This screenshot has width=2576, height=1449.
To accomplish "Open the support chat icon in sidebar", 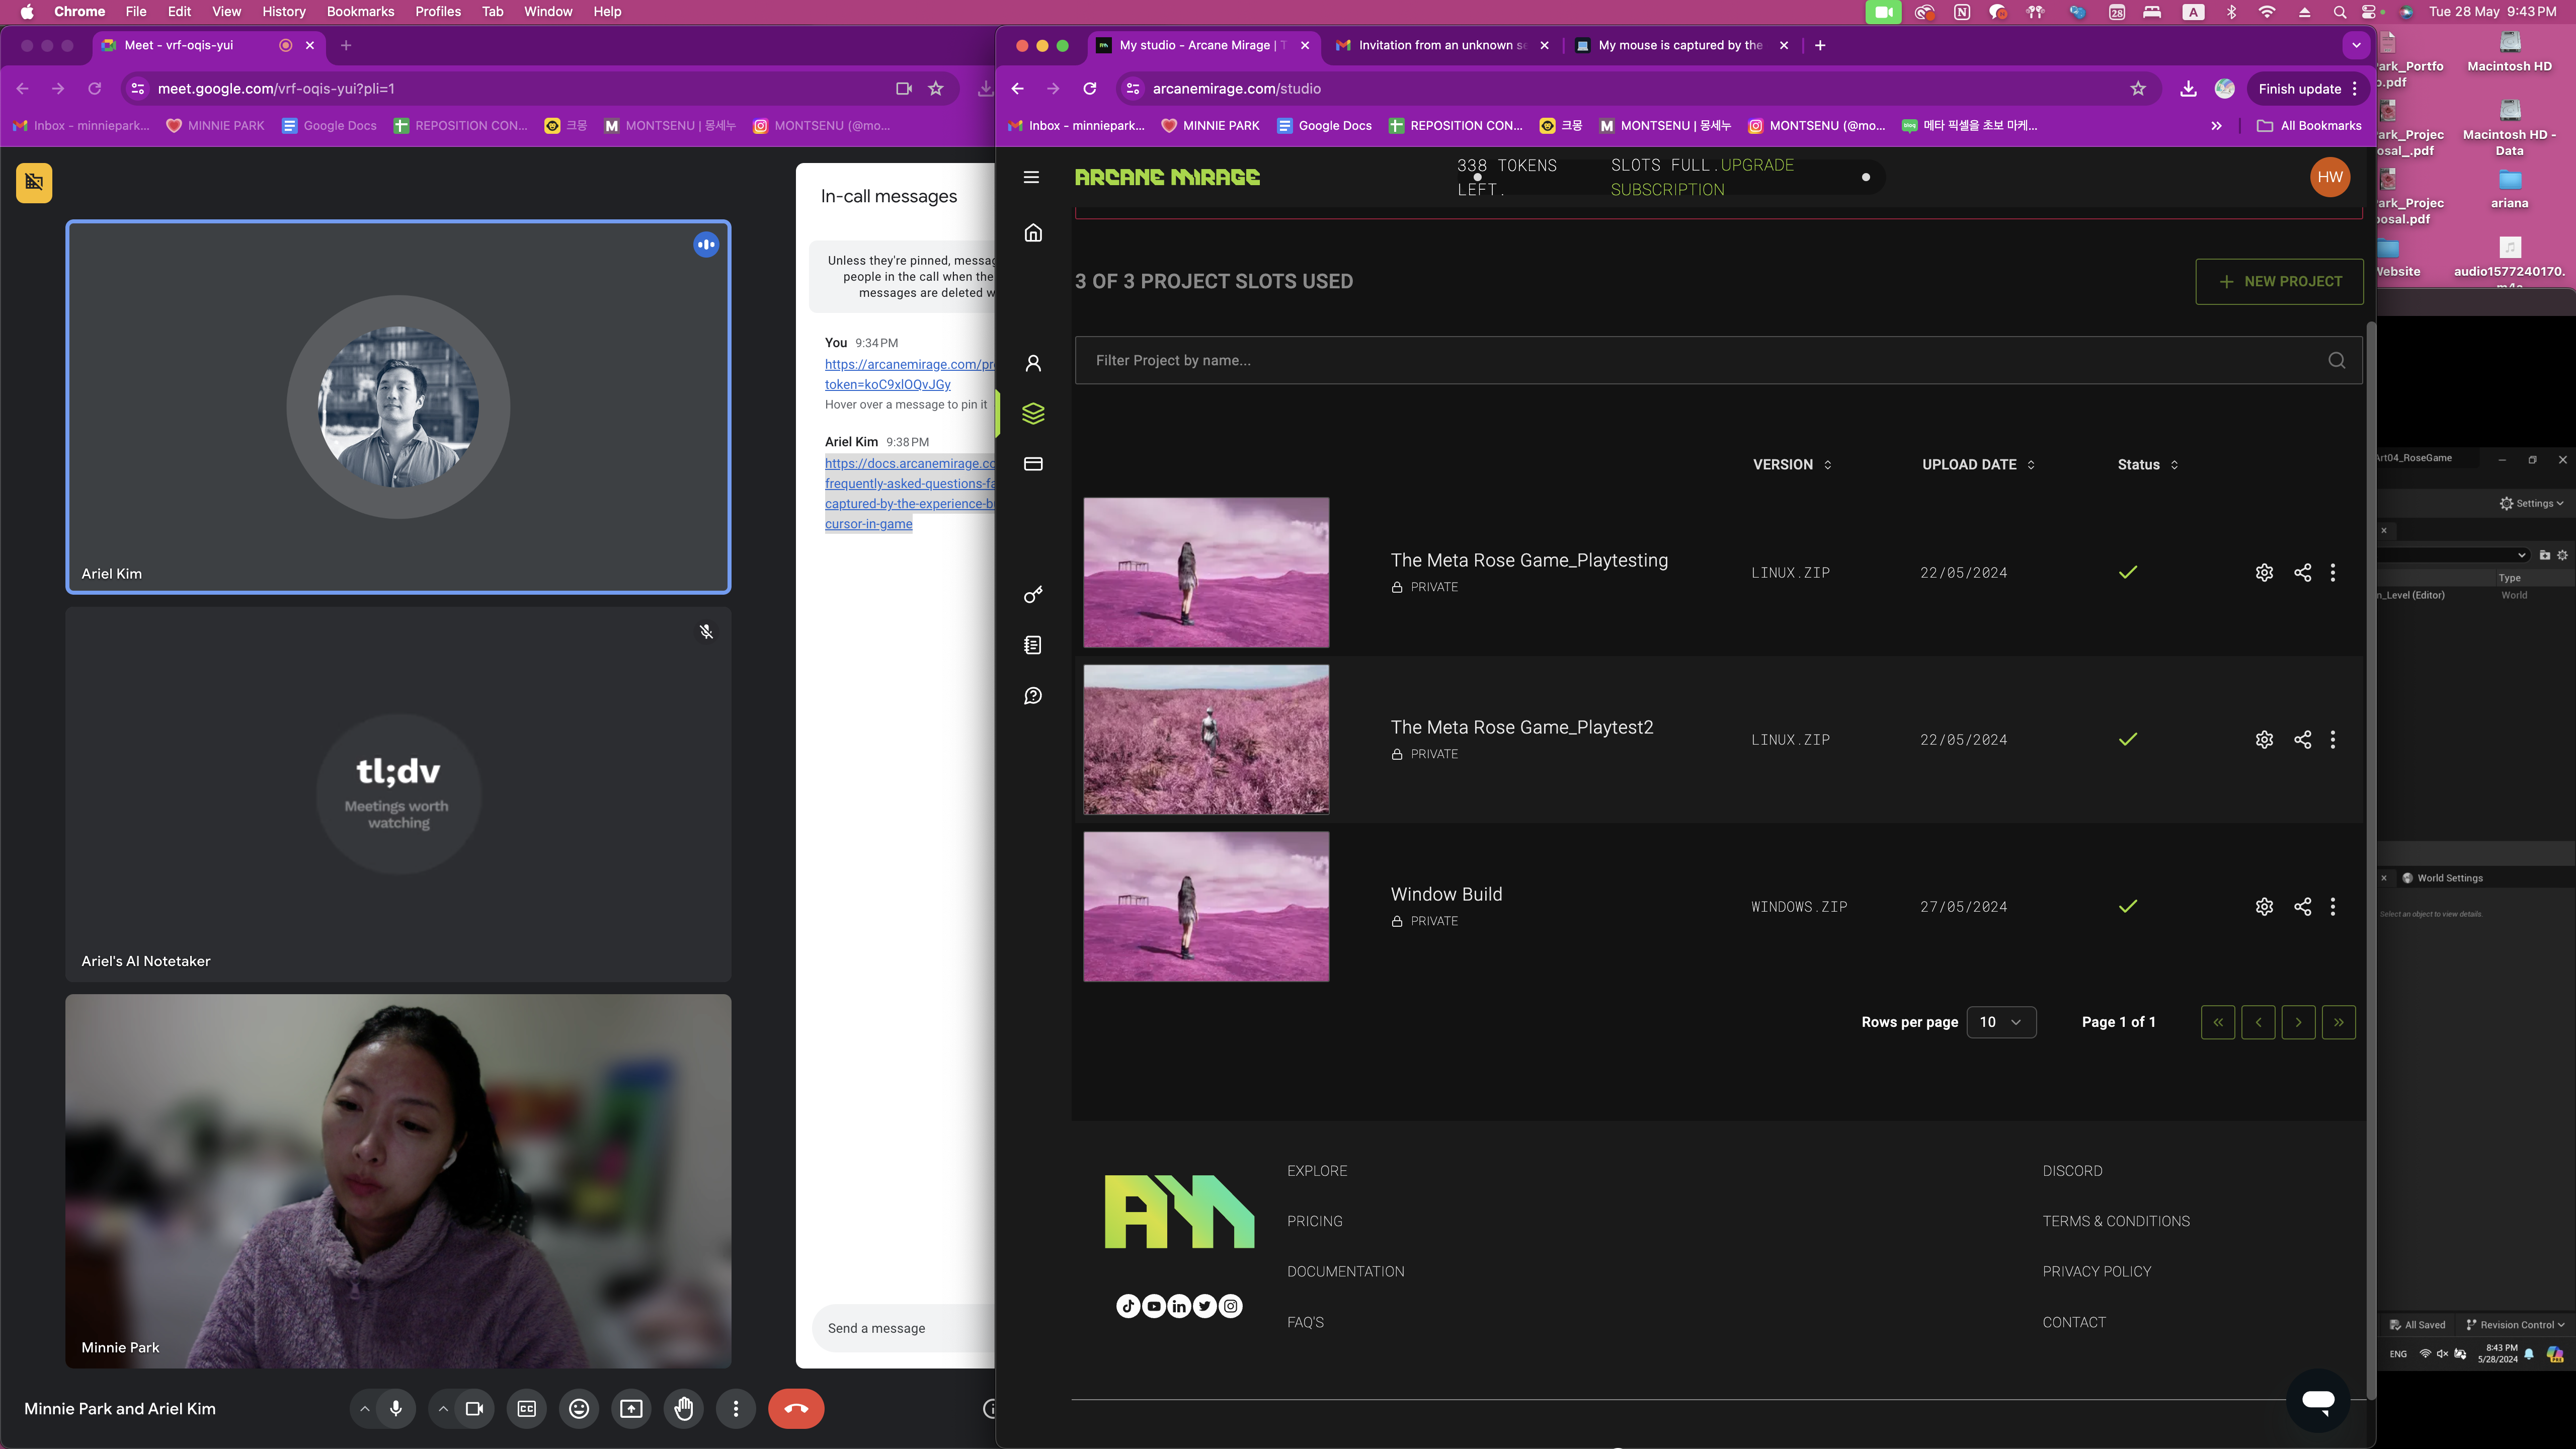I will pos(1033,696).
